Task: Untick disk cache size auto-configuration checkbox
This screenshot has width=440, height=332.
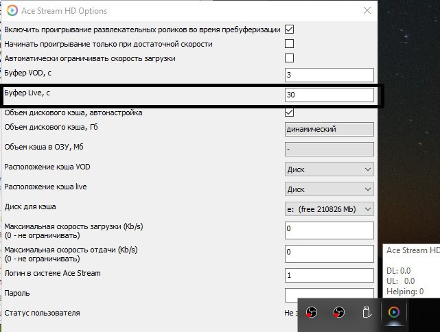Action: [289, 112]
